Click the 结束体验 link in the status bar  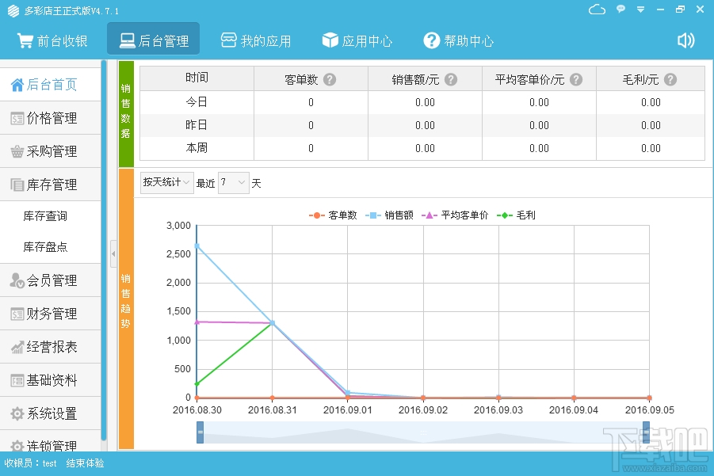coord(85,463)
